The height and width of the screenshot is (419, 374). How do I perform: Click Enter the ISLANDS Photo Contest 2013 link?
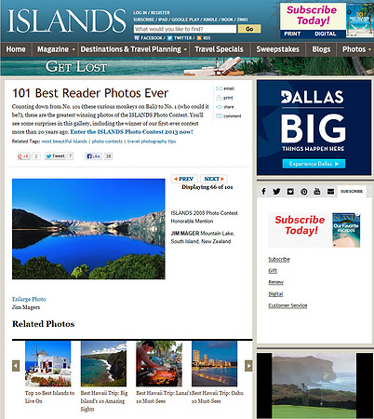[x=131, y=132]
